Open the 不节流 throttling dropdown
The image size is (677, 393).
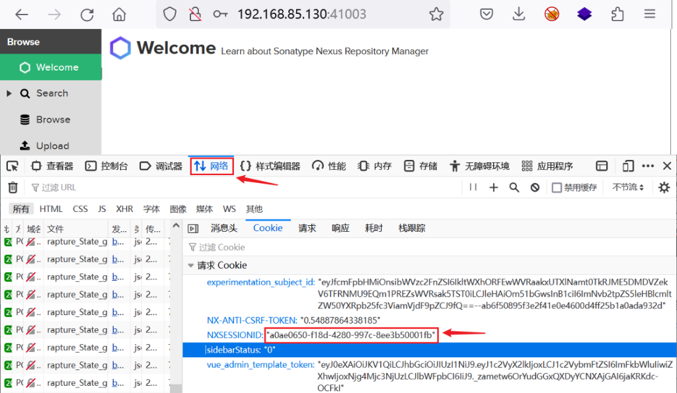tap(628, 187)
